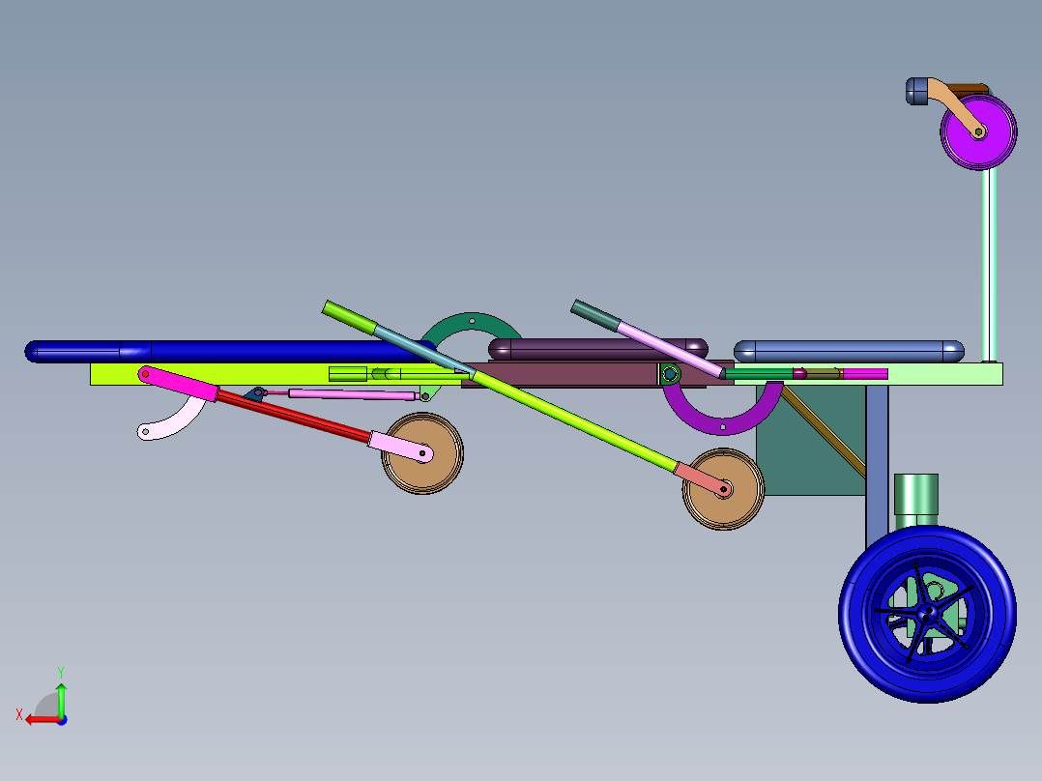
Task: Click the pink horizontal gas spring cylinder
Action: click(338, 393)
